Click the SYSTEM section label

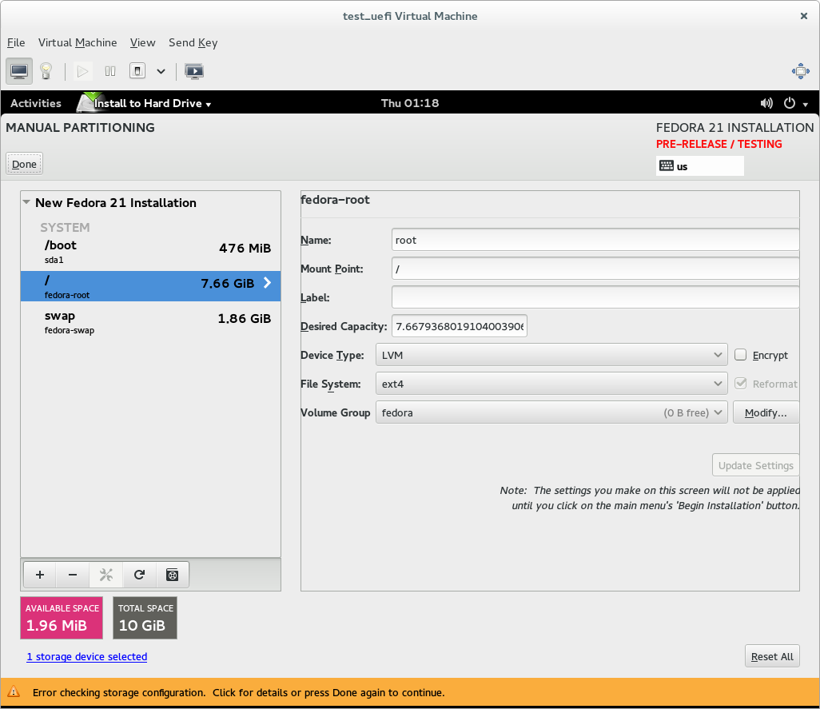point(65,228)
